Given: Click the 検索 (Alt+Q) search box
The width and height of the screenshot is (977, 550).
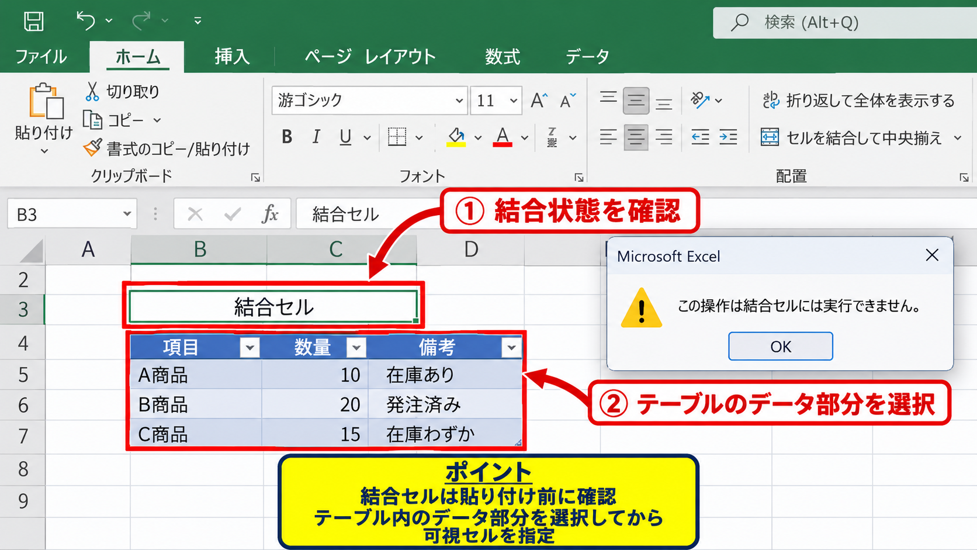Looking at the screenshot, I should 845,22.
